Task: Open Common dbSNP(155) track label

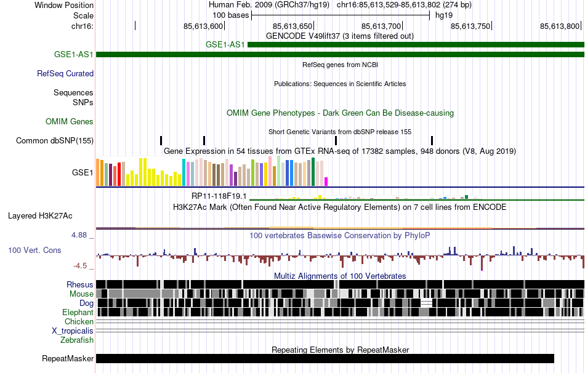Action: pos(55,140)
